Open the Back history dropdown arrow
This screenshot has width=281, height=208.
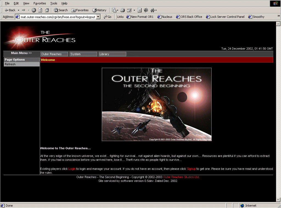[18, 10]
